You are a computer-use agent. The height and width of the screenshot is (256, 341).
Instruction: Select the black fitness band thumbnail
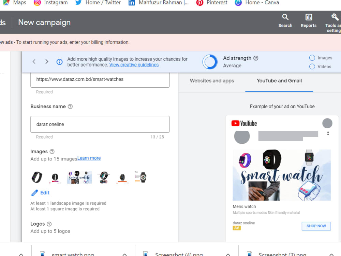tap(37, 177)
